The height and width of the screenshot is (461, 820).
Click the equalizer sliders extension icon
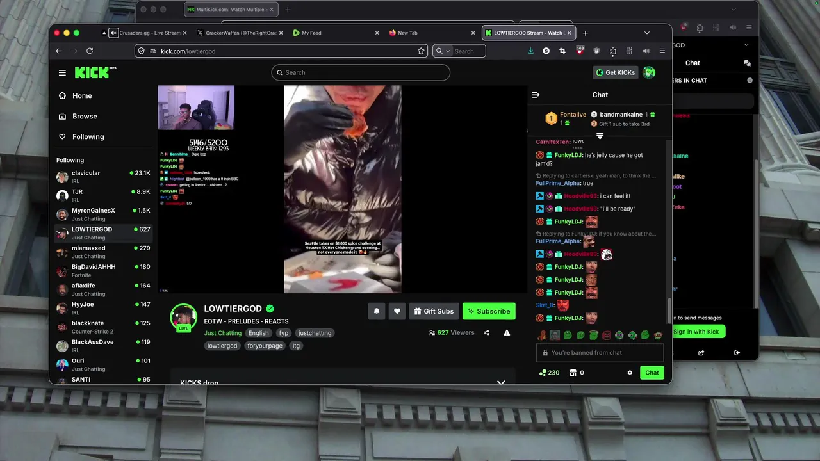(x=629, y=51)
